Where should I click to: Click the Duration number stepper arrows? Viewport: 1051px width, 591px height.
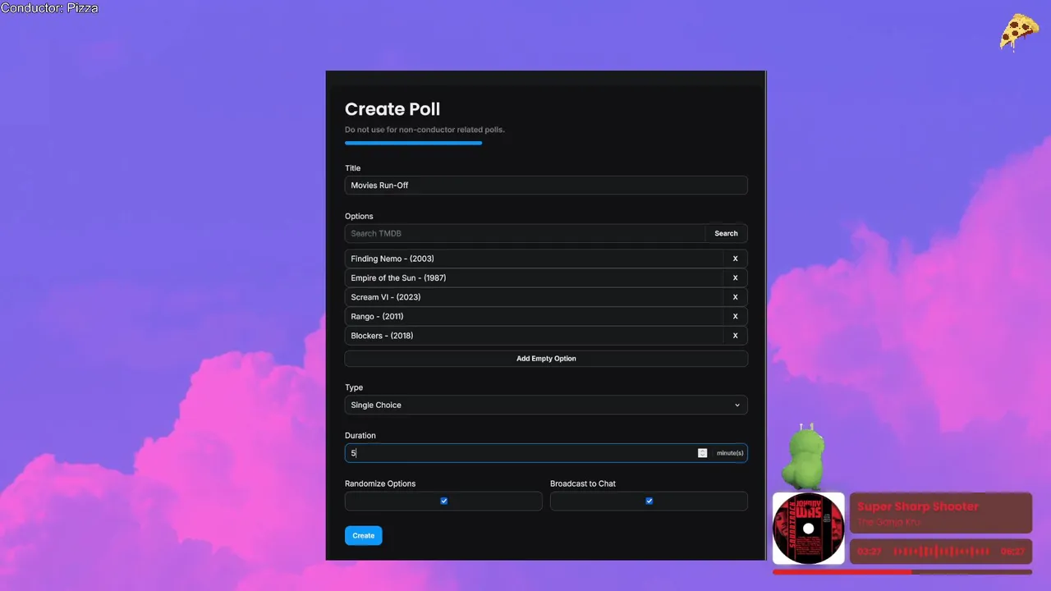(x=702, y=453)
